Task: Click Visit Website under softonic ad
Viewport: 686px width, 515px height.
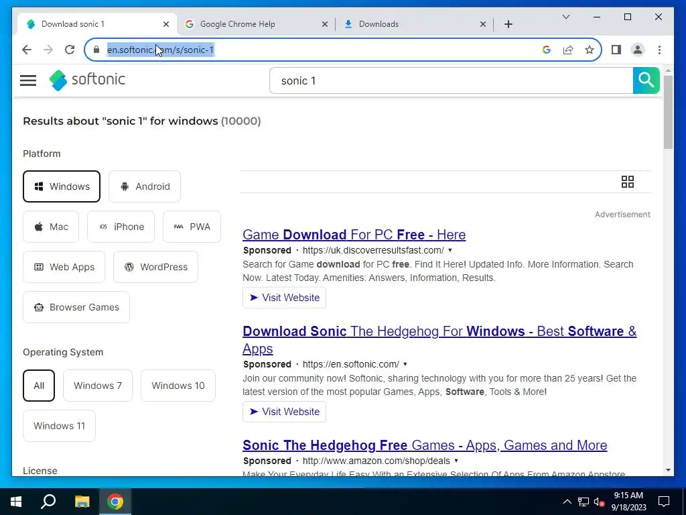Action: tap(284, 412)
